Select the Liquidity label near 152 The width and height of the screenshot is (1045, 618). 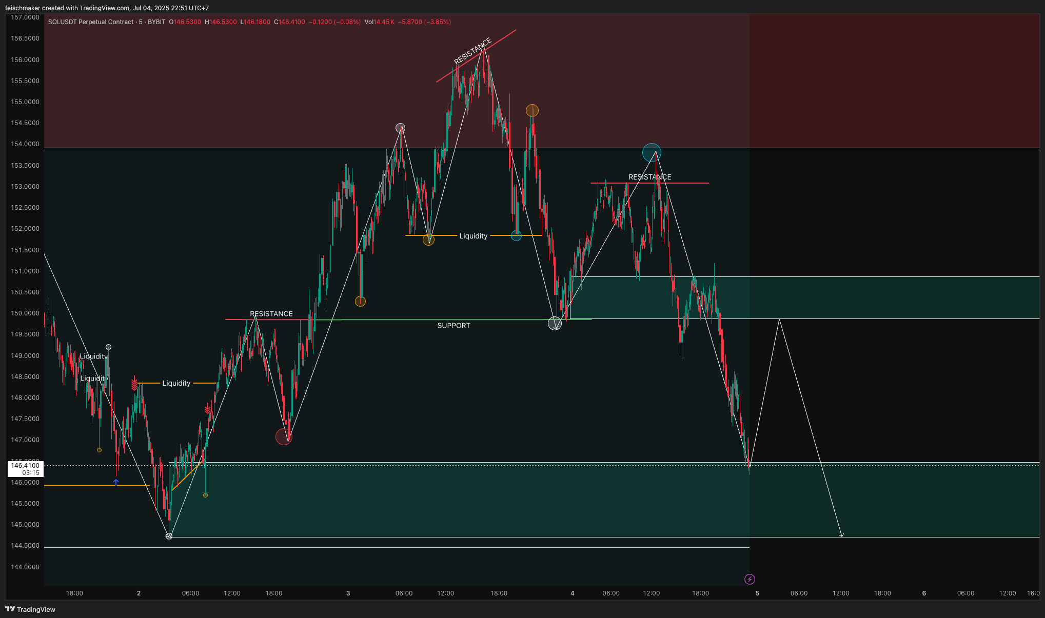coord(473,236)
